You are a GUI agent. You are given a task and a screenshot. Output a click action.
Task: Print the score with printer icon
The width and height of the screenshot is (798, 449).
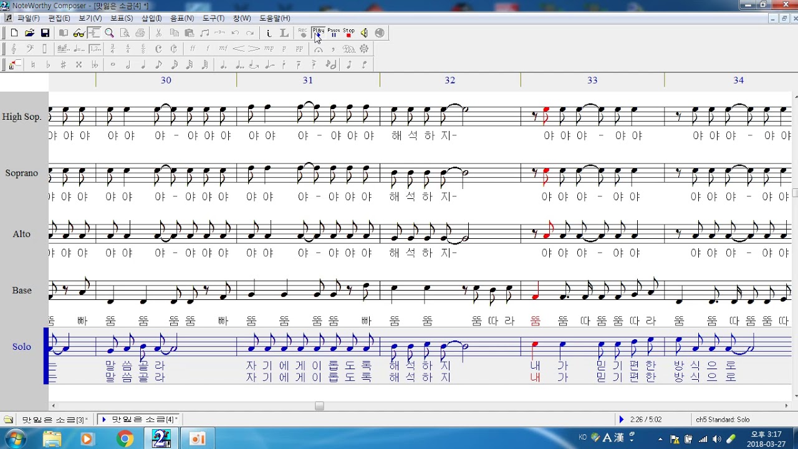(x=140, y=33)
